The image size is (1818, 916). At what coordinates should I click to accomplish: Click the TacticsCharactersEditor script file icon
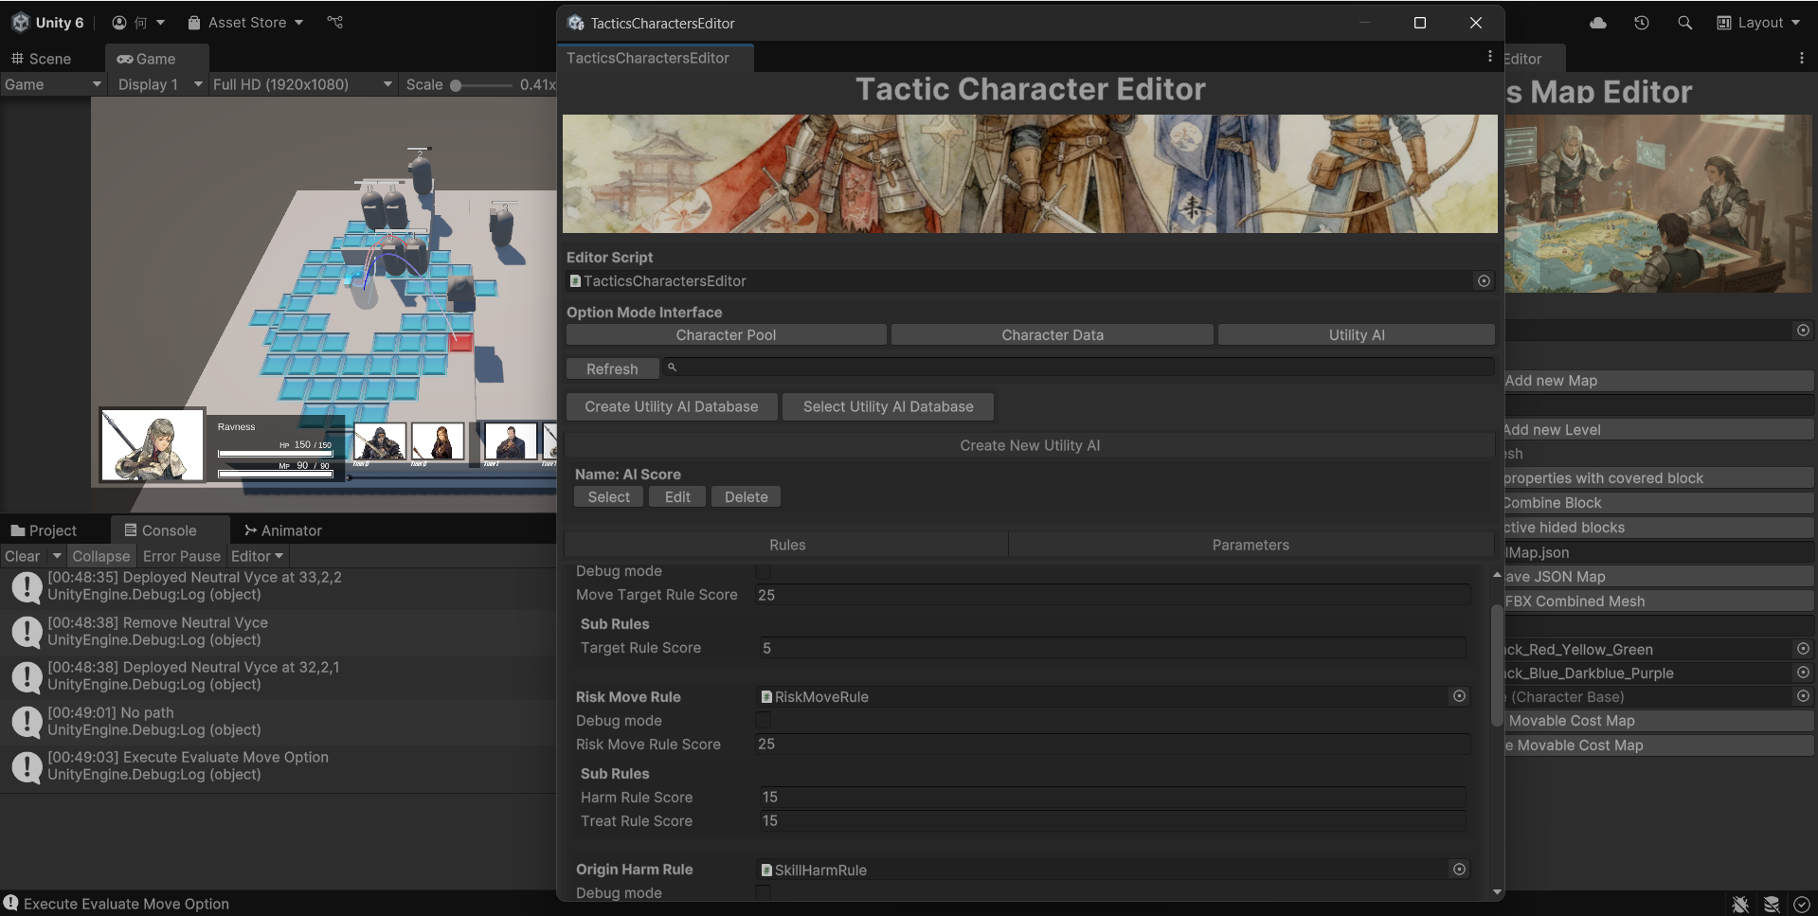pyautogui.click(x=575, y=281)
